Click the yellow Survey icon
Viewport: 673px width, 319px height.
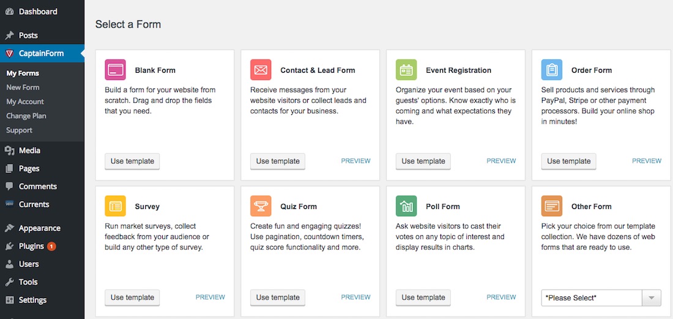(115, 207)
